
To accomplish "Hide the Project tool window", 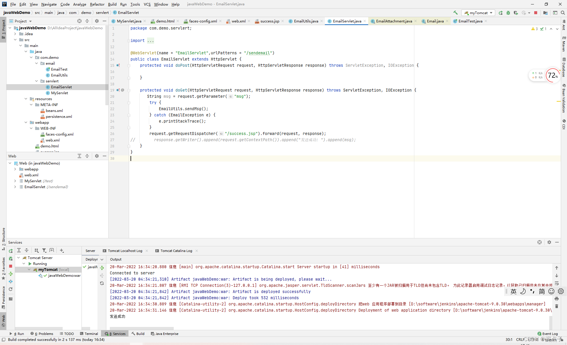I will [x=105, y=21].
